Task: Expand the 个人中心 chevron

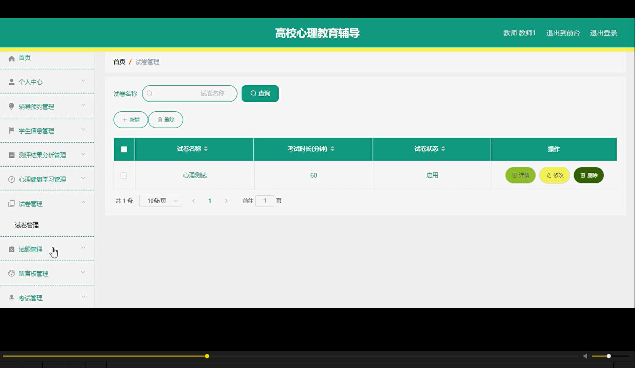Action: tap(83, 81)
